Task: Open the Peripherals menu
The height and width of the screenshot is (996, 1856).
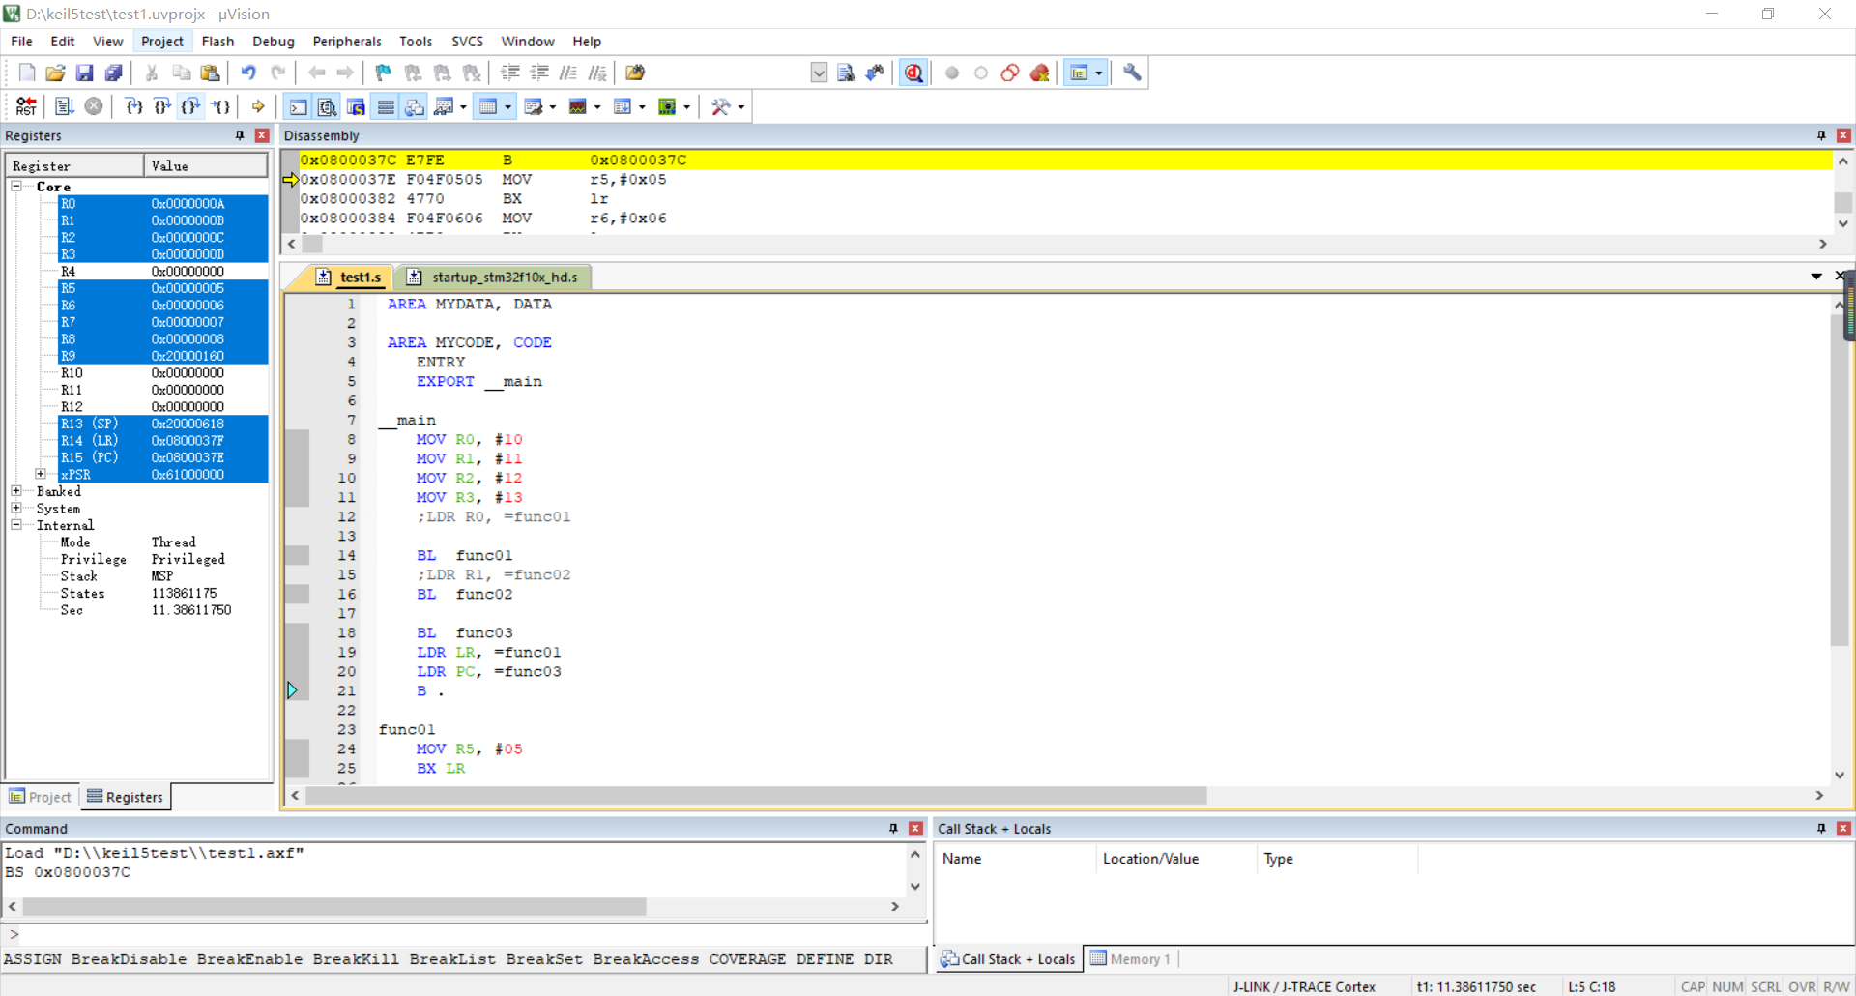Action: pyautogui.click(x=347, y=41)
